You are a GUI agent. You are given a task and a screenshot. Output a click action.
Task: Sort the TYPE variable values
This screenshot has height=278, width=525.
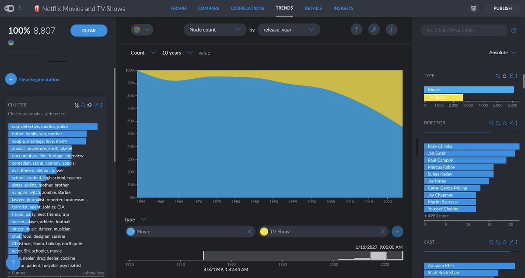(498, 76)
